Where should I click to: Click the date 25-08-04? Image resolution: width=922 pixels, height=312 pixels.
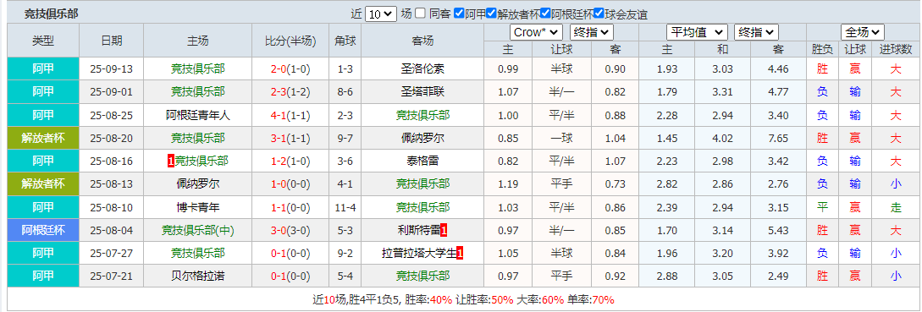click(112, 230)
